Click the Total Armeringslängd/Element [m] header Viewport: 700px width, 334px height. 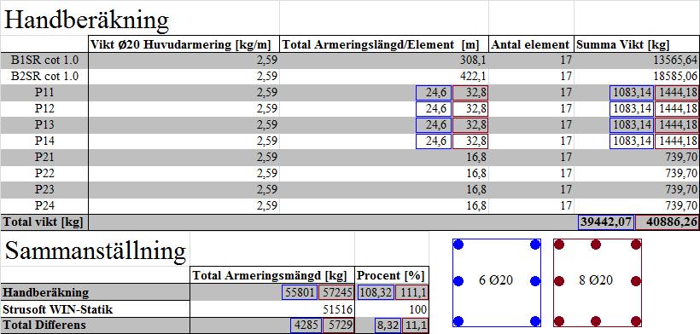[381, 44]
